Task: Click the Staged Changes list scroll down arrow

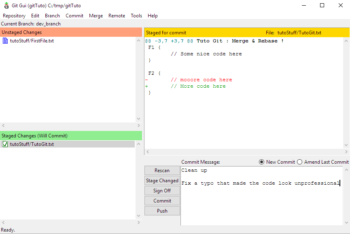Action: coord(139,216)
